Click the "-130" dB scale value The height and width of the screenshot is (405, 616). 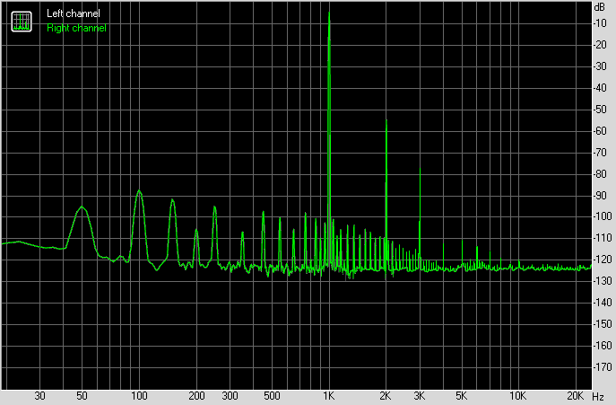(x=603, y=281)
